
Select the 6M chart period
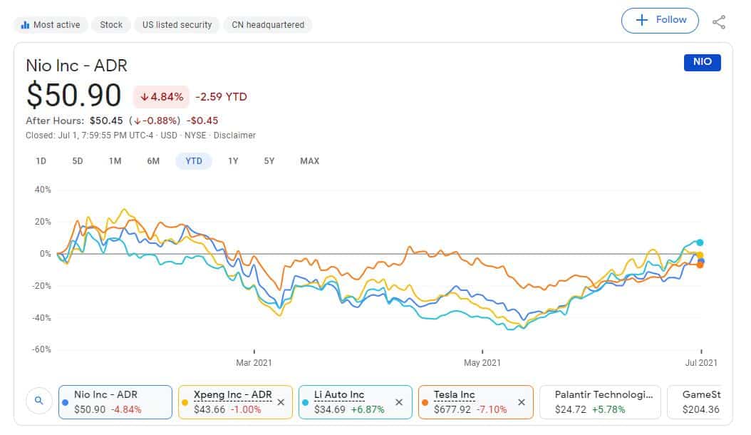point(152,161)
